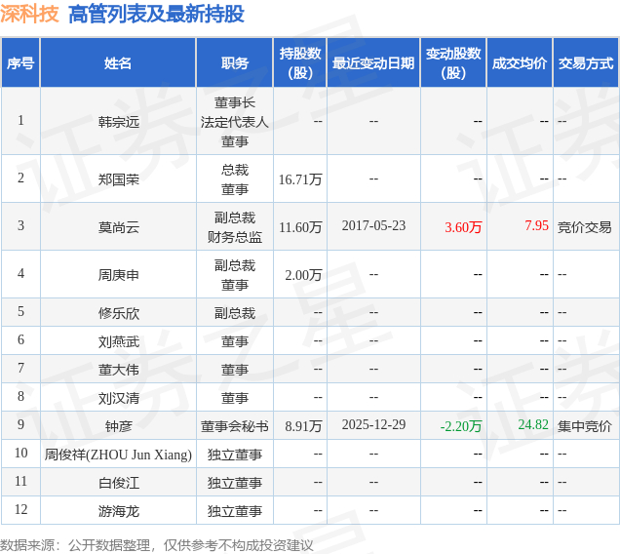
Task: Click the holding value 16.71万
Action: (x=300, y=179)
